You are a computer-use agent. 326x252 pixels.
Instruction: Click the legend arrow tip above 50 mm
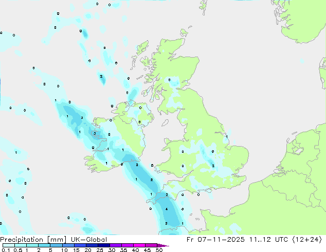[x=163, y=245]
